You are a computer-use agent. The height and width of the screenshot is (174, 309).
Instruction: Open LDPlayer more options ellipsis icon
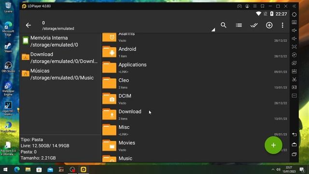click(x=294, y=96)
